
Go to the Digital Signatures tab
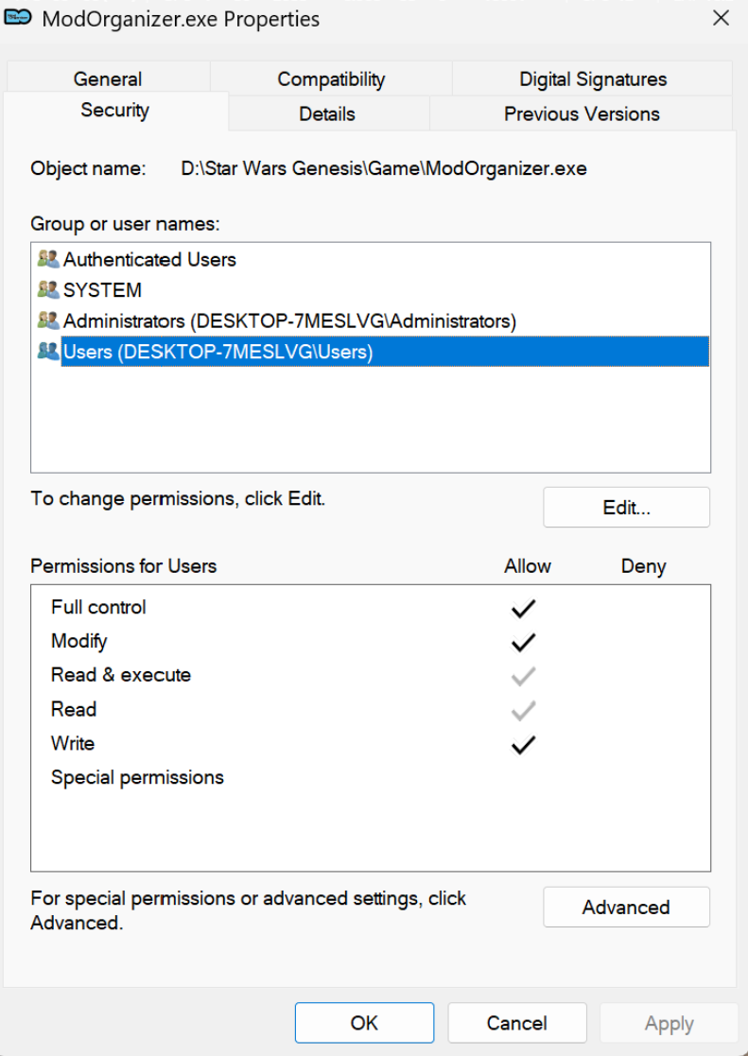click(593, 79)
